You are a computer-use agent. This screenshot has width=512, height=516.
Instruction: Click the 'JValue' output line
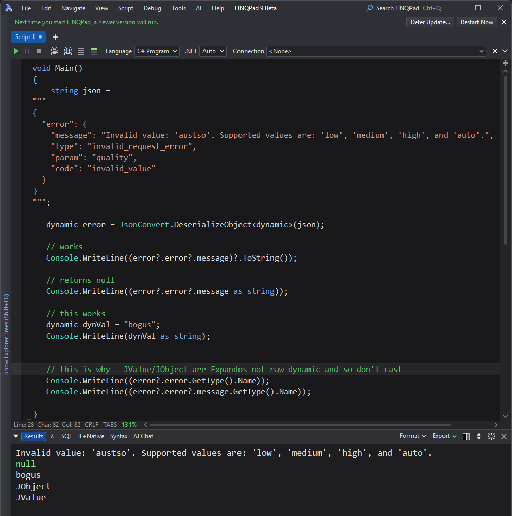pyautogui.click(x=30, y=497)
